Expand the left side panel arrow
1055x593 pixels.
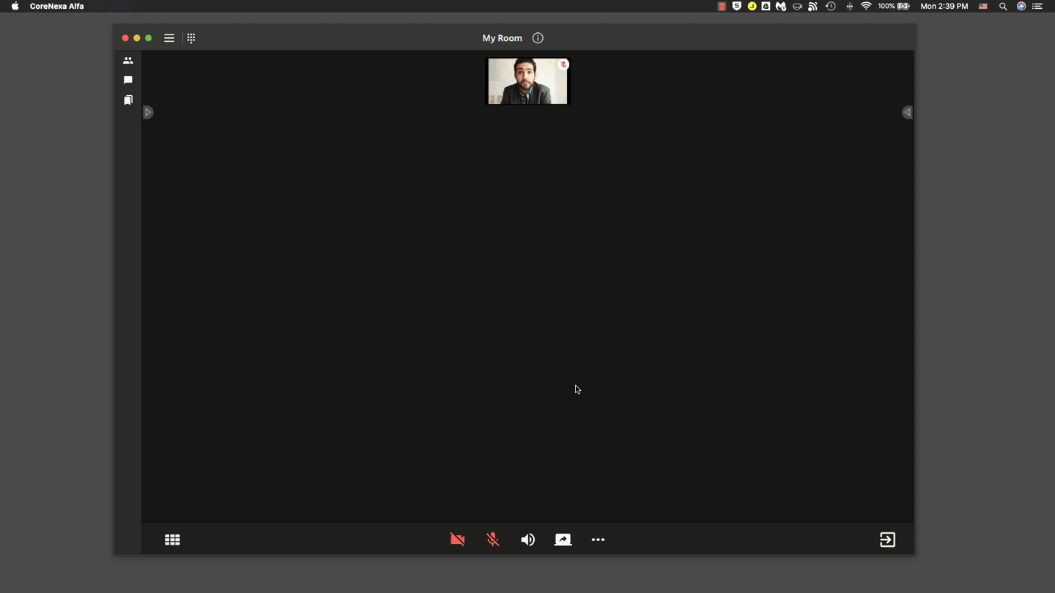point(148,112)
